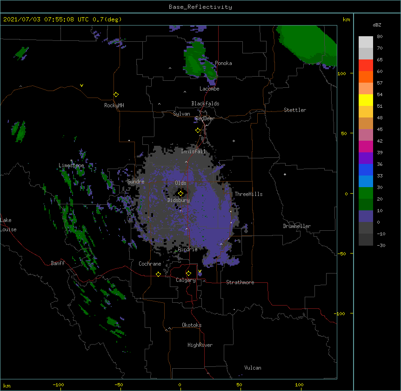Click the Lacombe city label
The image size is (401, 391).
click(209, 89)
